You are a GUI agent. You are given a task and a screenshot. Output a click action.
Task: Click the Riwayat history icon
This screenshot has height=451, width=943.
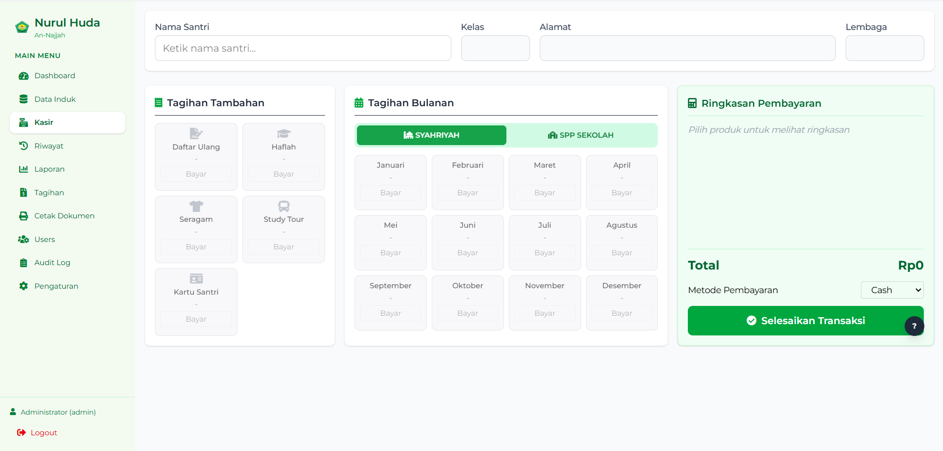coord(23,146)
